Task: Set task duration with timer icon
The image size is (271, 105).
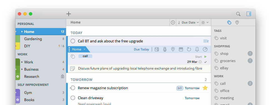Action: click(205, 49)
